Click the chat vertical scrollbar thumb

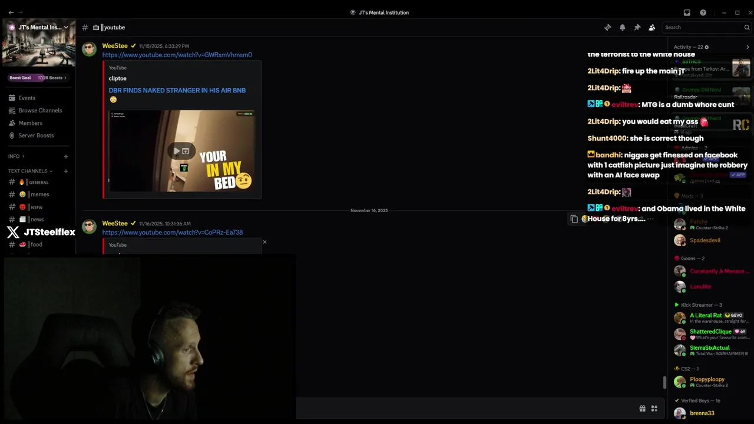664,382
